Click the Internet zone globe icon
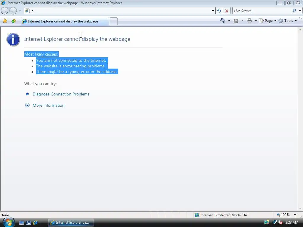This screenshot has height=227, width=303. (197, 215)
